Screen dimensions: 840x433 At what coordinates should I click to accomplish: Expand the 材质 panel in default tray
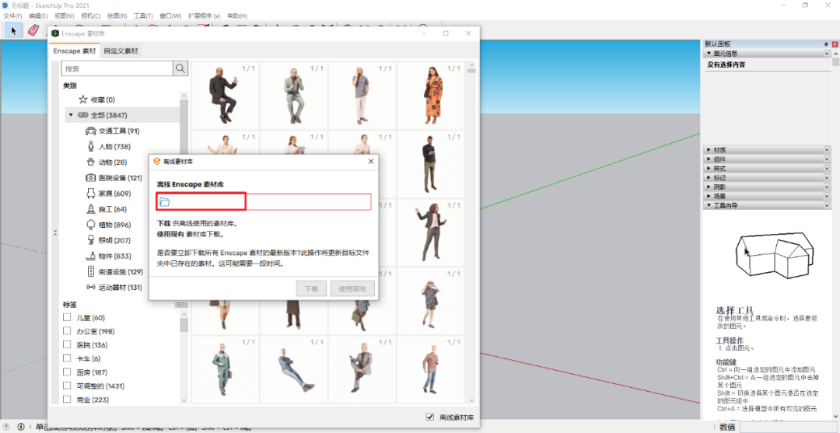[x=709, y=149]
